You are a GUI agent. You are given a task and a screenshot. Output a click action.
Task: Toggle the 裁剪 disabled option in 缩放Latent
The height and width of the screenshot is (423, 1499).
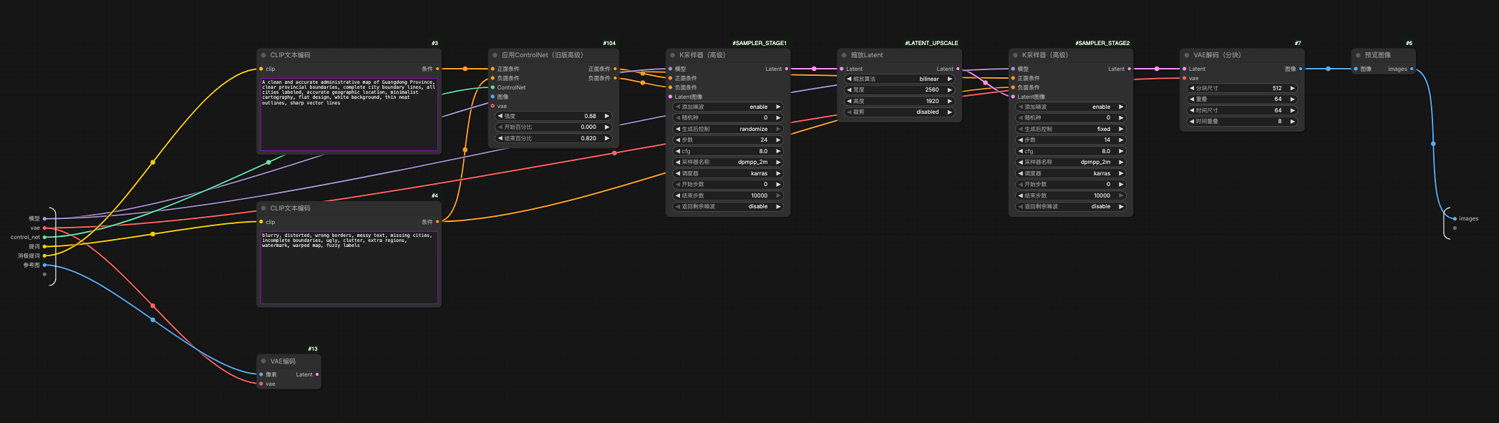point(900,112)
